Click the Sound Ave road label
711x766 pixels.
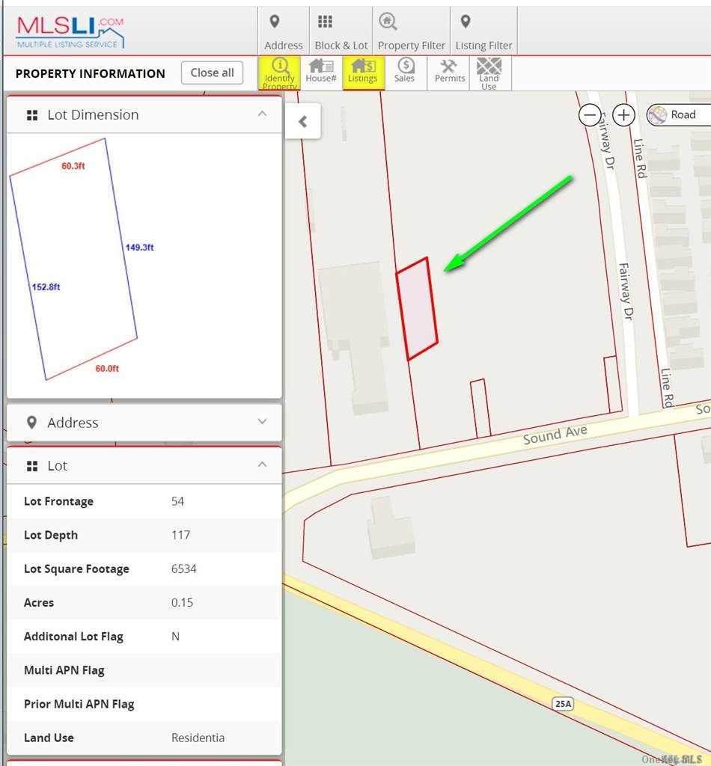click(555, 434)
